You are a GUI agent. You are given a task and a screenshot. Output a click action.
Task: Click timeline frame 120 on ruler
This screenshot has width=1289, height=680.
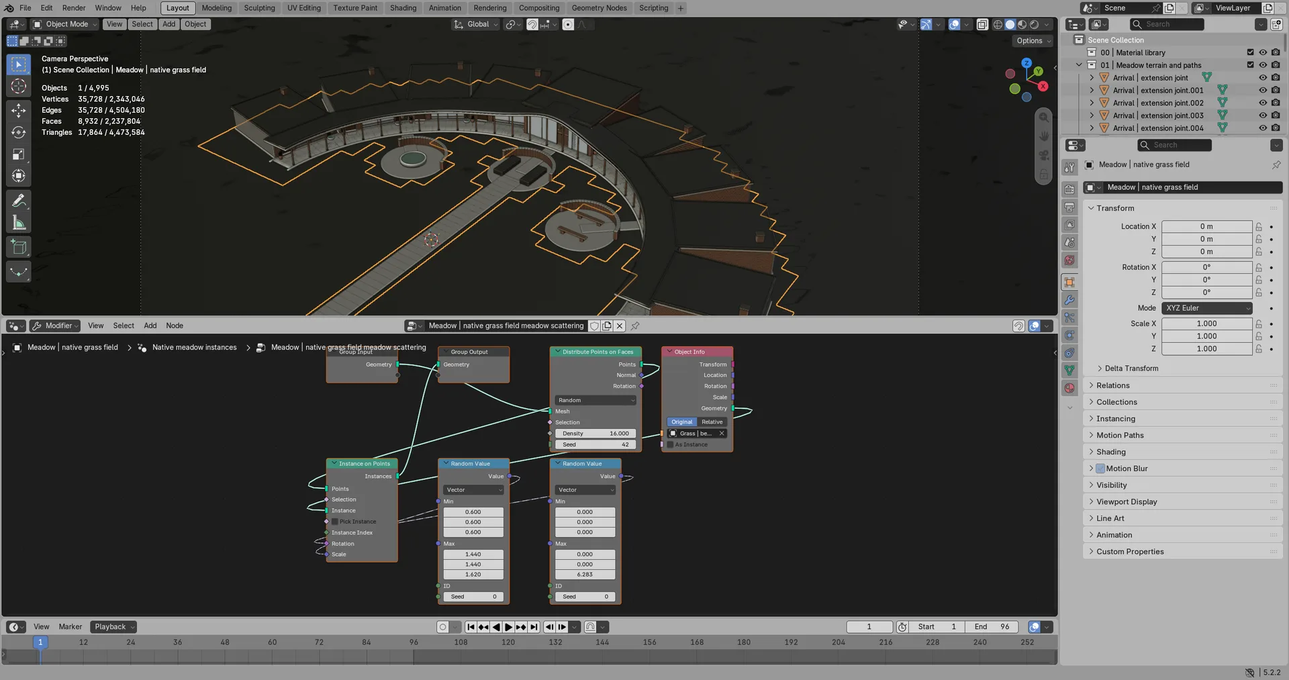[508, 642]
